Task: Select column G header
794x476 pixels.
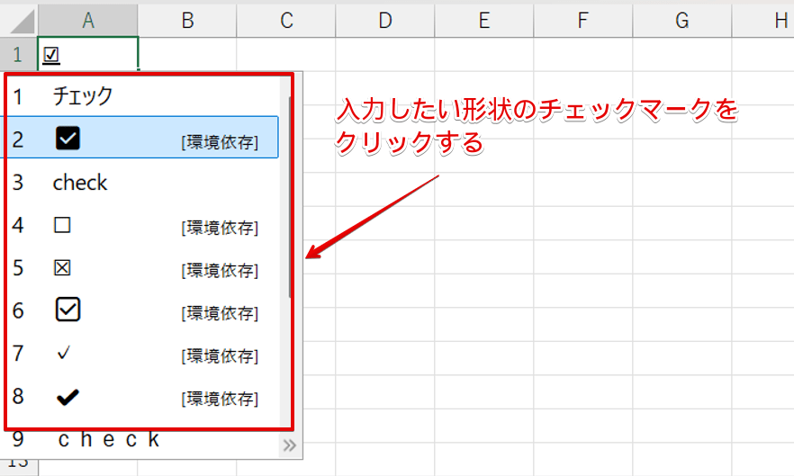Action: click(x=682, y=21)
